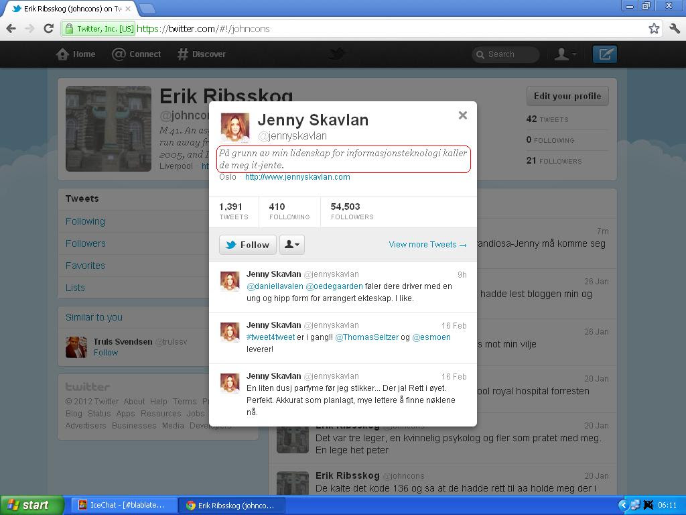Click Jenny Skavlan avatar on parfyme tweet
686x515 pixels.
click(230, 384)
